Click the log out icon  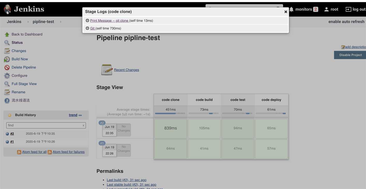(x=348, y=9)
